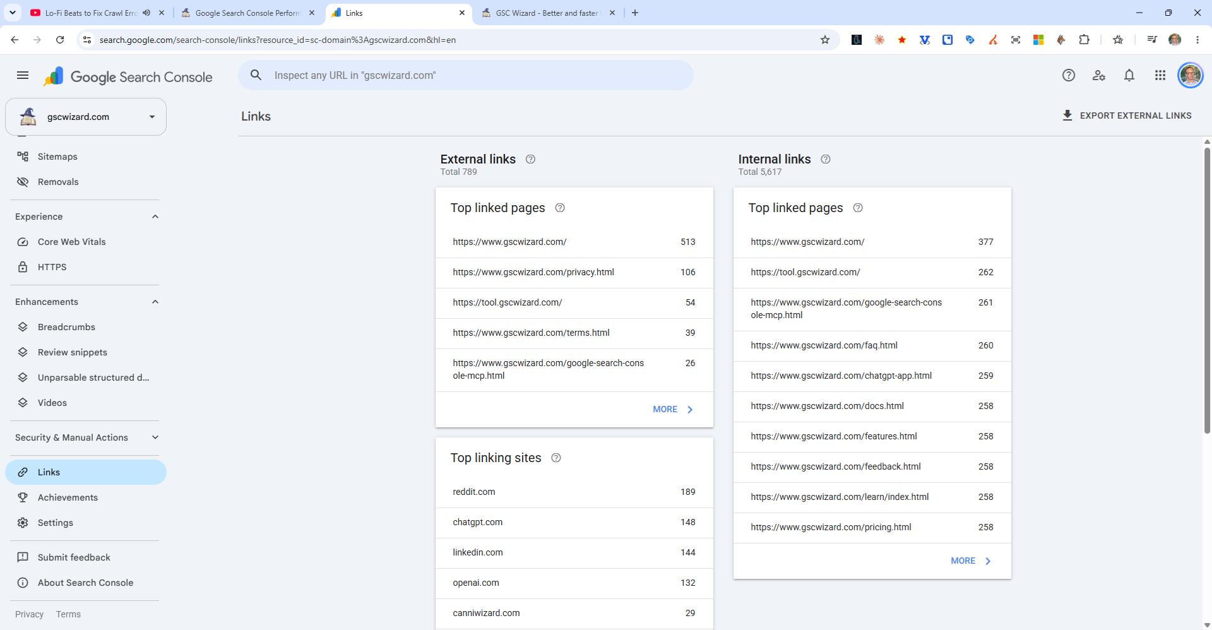Click MORE under internal Top linked pages
Screen dimensions: 1212x630
[x=971, y=561]
